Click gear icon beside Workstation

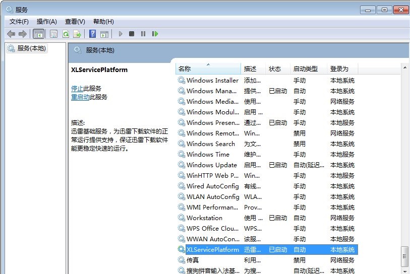coord(181,217)
